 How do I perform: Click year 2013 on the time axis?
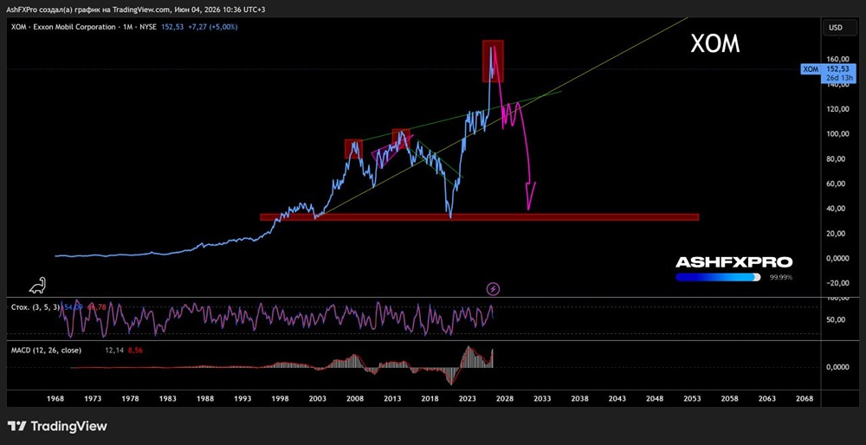[x=392, y=398]
